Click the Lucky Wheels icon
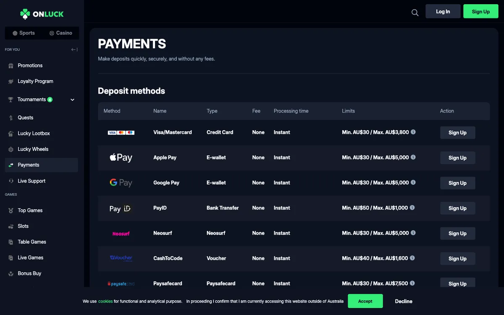This screenshot has height=315, width=504. (11, 150)
